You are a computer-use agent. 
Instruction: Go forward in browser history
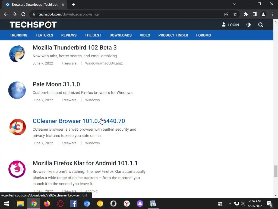15,14
